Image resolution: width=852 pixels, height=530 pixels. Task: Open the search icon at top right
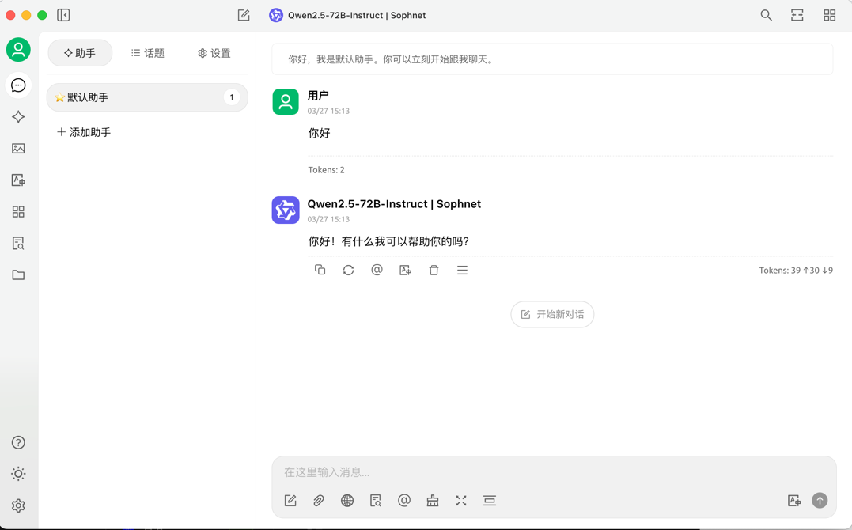766,15
